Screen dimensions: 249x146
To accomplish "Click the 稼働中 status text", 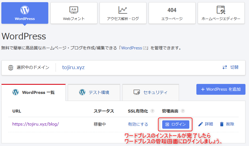I will point(100,124).
